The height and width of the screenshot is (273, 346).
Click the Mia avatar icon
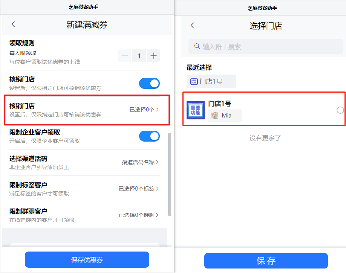click(x=214, y=115)
